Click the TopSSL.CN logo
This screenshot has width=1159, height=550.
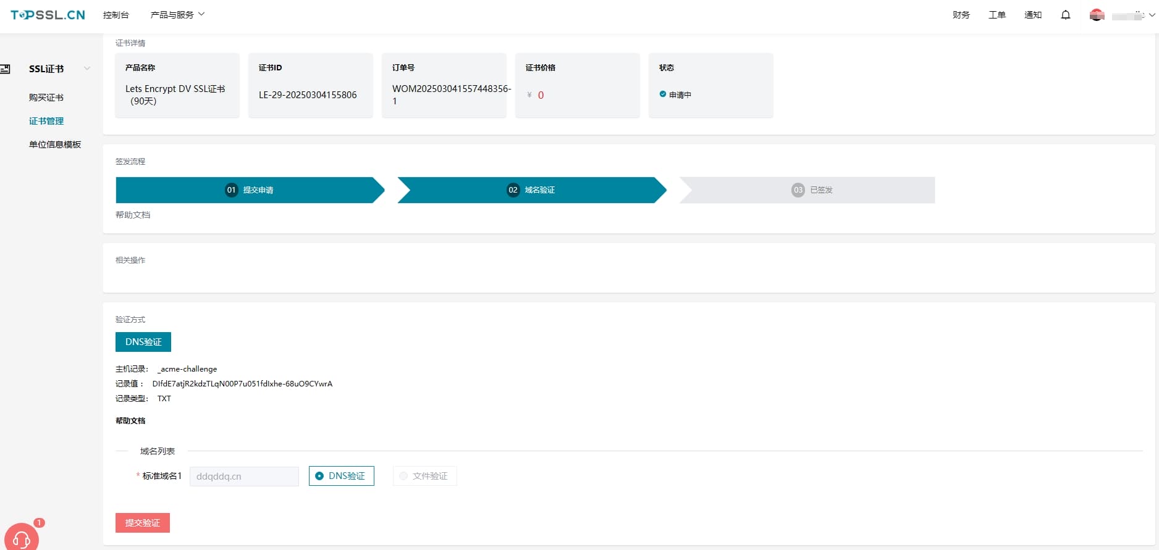[48, 15]
